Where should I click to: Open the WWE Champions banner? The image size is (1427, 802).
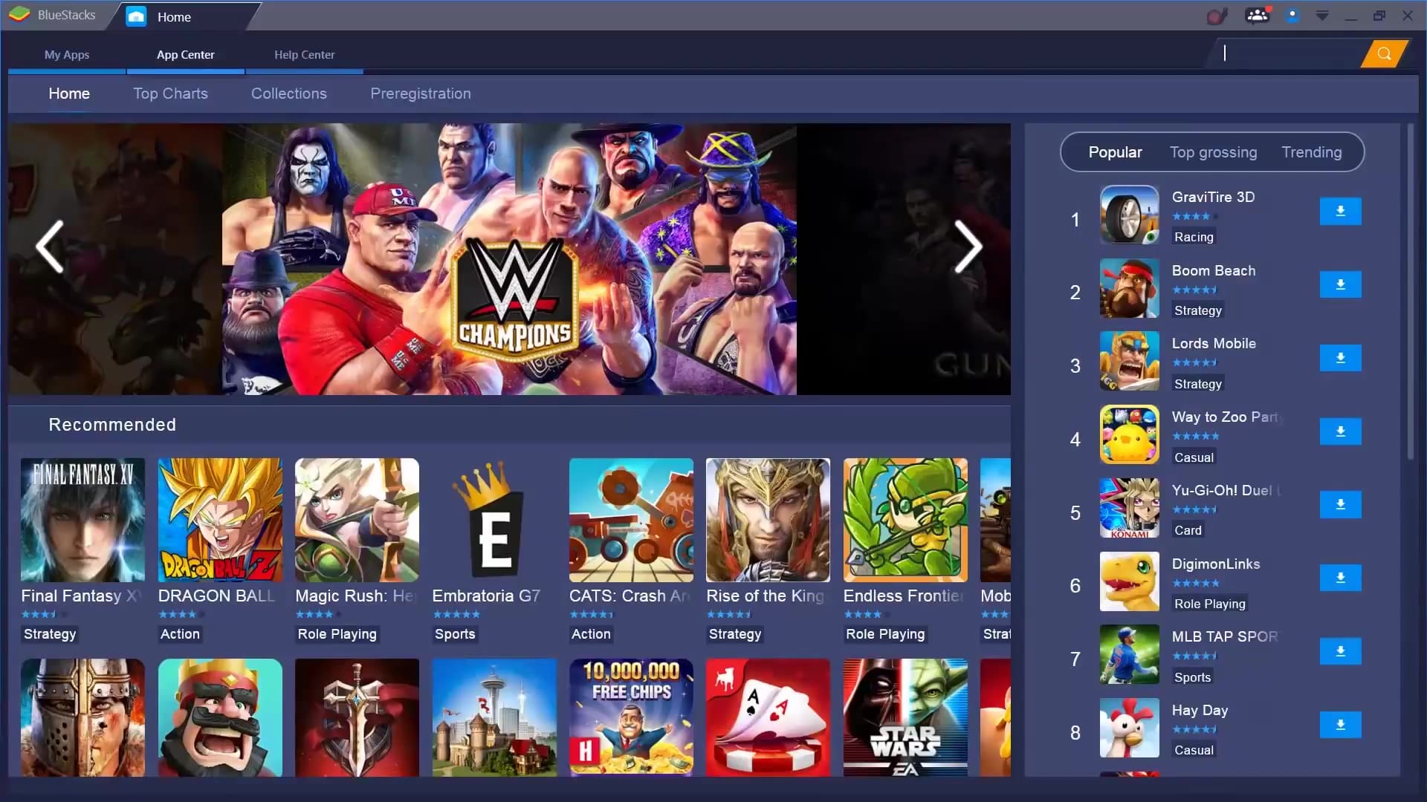click(509, 259)
